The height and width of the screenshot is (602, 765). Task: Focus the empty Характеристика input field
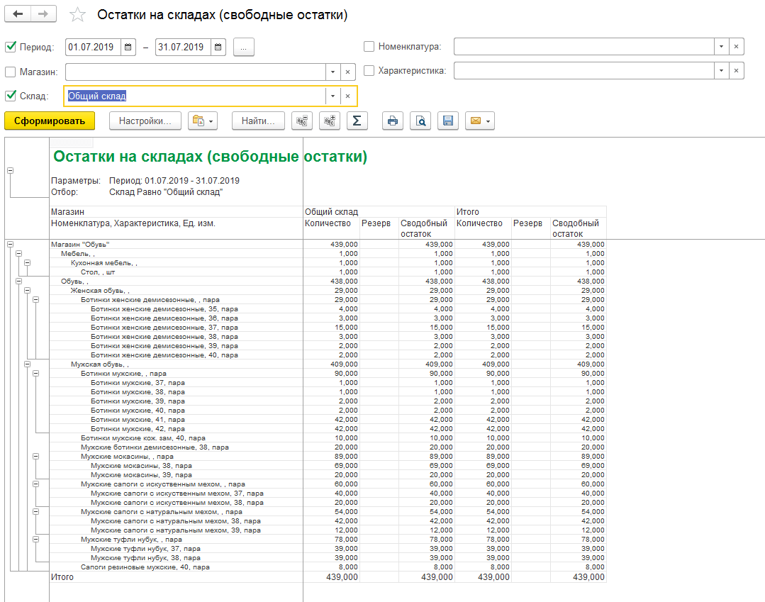pos(584,71)
